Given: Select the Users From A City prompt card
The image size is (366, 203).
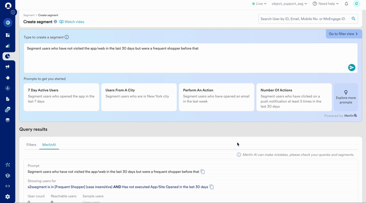Looking at the screenshot, I should (x=139, y=97).
